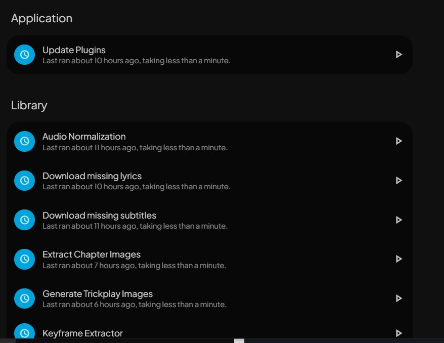This screenshot has height=343, width=444.
Task: Open the Download missing subtitles title
Action: [99, 216]
